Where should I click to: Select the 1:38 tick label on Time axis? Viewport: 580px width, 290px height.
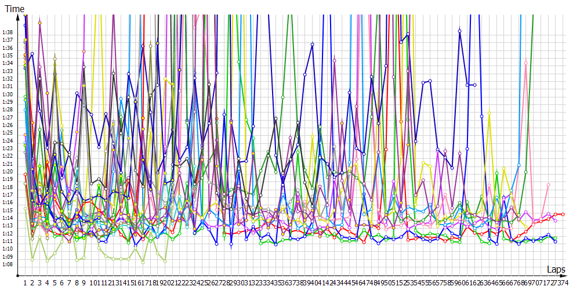(8, 32)
